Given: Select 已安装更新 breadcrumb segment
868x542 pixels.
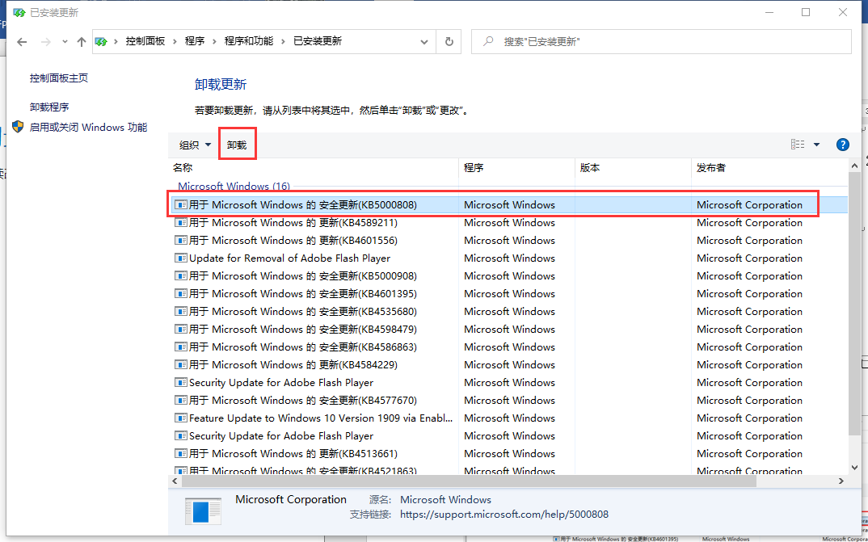Looking at the screenshot, I should [x=317, y=41].
